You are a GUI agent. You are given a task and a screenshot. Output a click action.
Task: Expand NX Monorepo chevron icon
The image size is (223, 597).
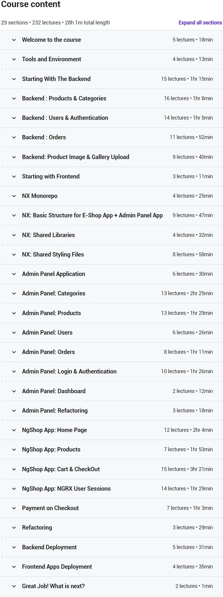[14, 196]
